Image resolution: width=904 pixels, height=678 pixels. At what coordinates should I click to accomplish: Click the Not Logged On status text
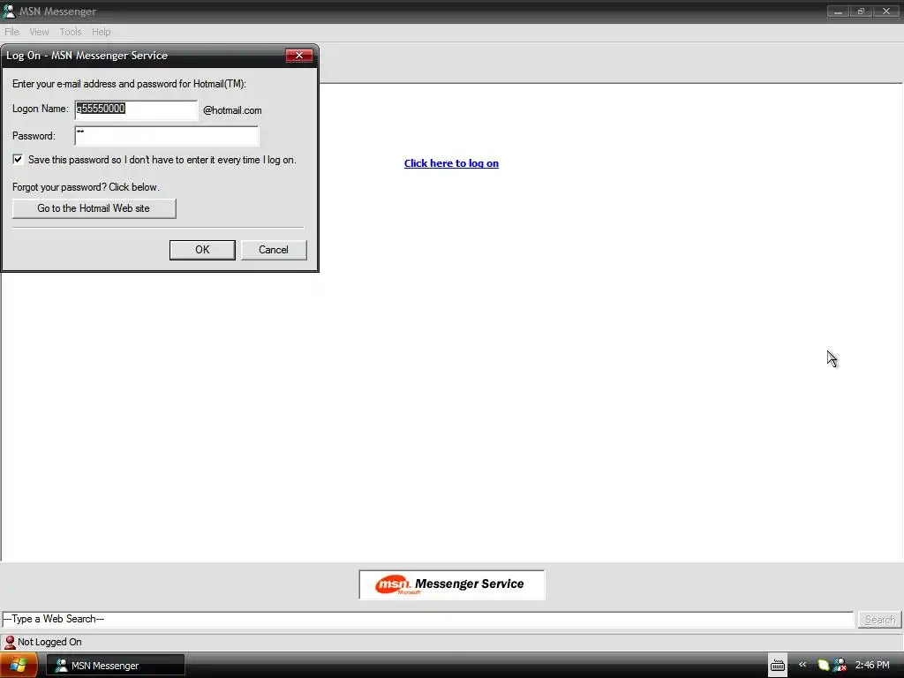pos(49,642)
